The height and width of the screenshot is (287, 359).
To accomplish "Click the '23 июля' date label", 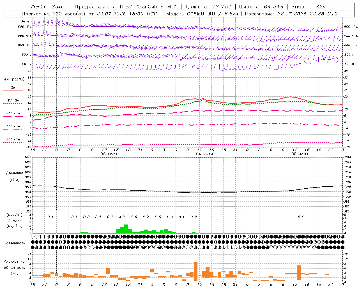I will [x=109, y=154].
